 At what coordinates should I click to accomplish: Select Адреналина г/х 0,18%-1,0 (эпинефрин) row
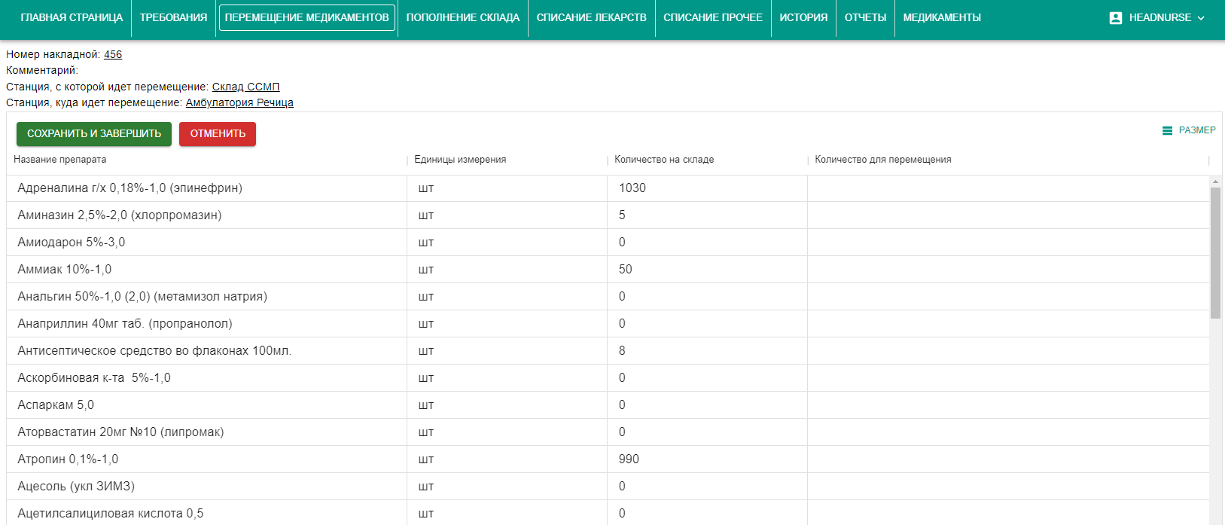pos(608,188)
